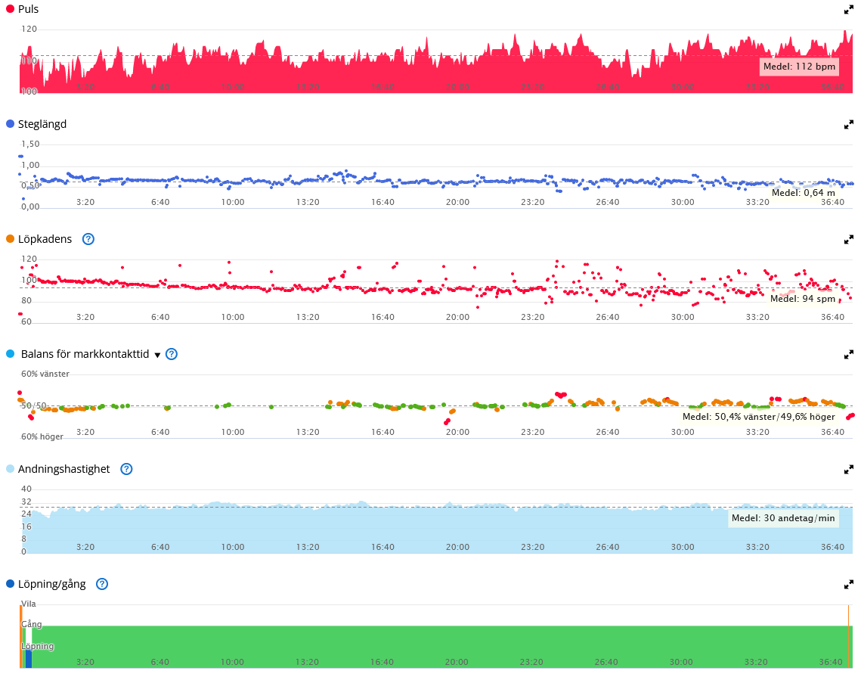This screenshot has width=861, height=674.
Task: Click the 23:20 time label on Puls chart
Action: click(533, 87)
